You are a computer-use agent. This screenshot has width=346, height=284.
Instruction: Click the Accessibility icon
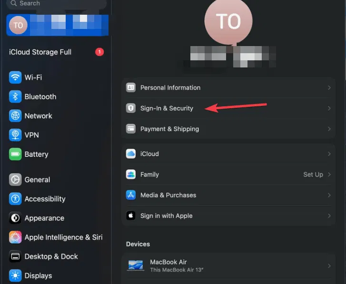pos(15,199)
